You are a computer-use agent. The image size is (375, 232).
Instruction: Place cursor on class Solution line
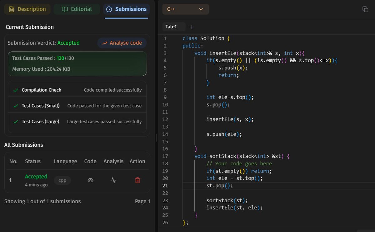pos(206,38)
